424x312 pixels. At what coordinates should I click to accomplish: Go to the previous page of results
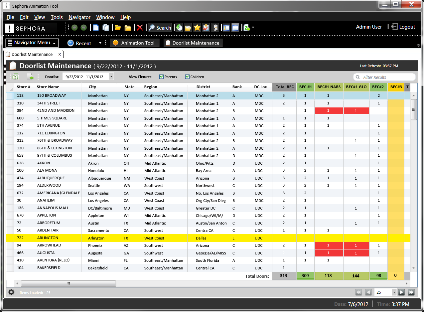368,292
